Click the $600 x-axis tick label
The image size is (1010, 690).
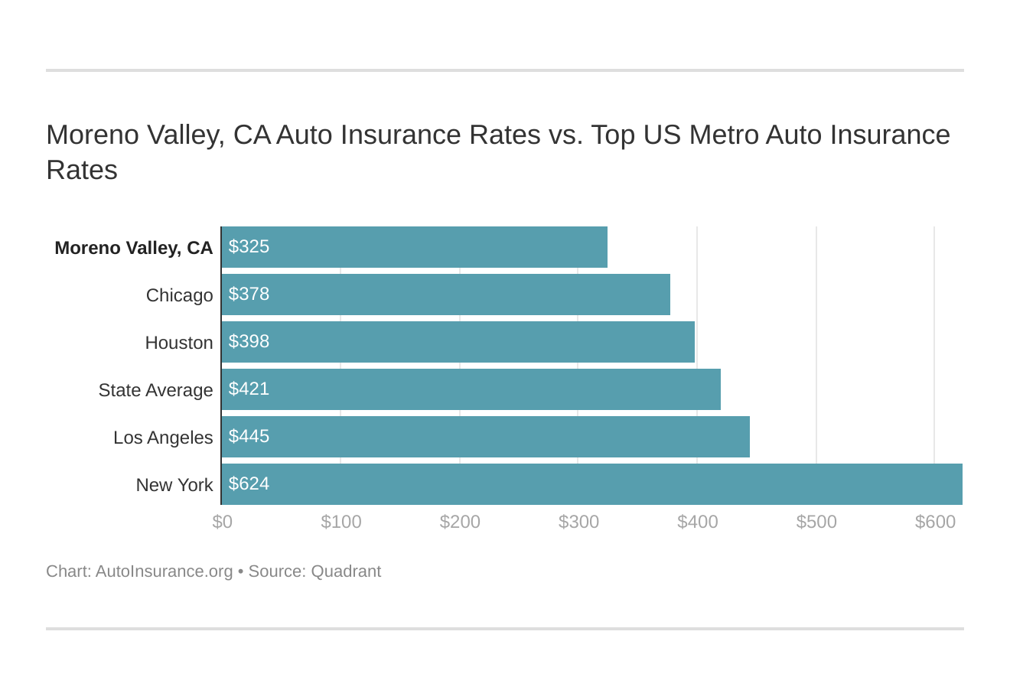[935, 522]
